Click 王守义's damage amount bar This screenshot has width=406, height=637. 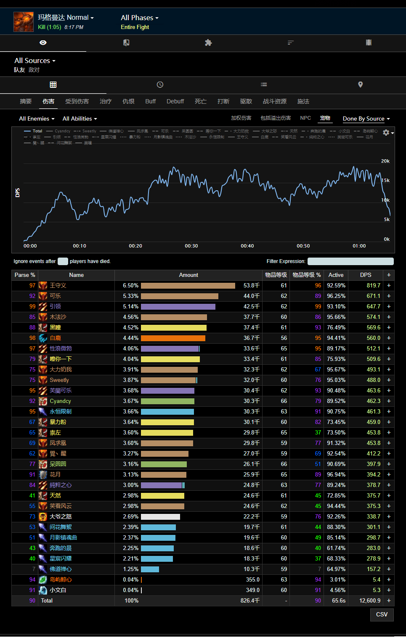[188, 285]
